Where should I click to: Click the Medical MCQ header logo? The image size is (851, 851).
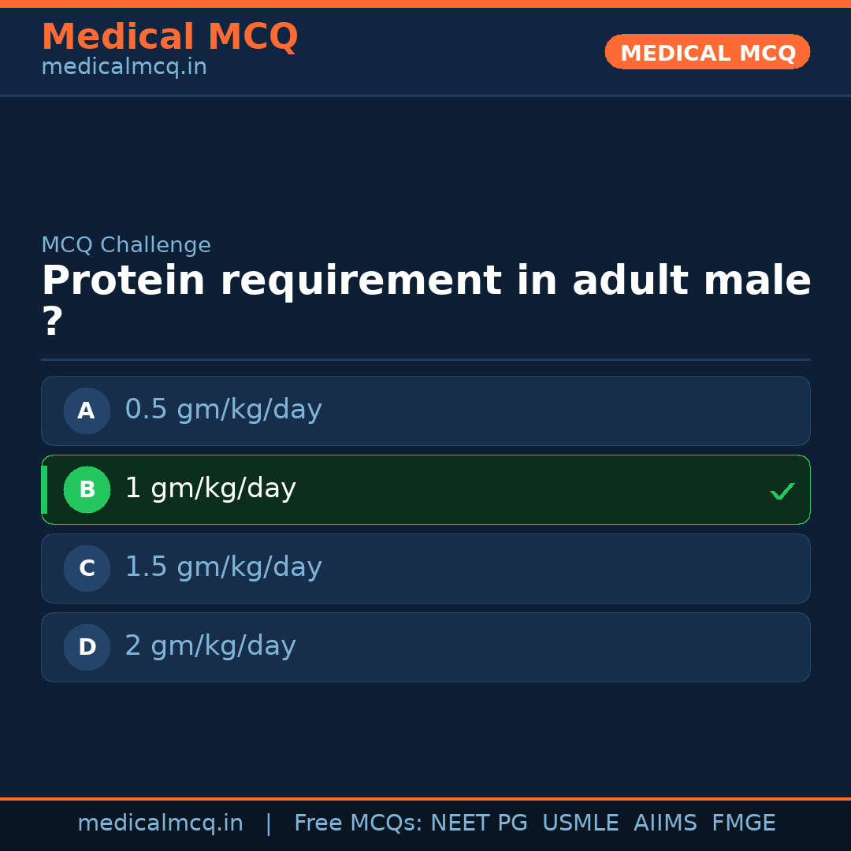[x=169, y=36]
